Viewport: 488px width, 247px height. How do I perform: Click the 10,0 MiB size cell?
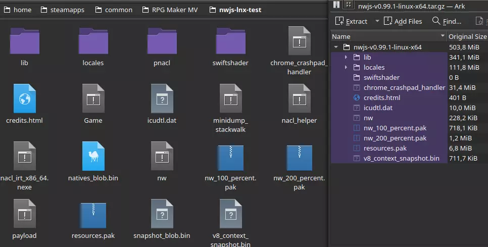point(462,108)
